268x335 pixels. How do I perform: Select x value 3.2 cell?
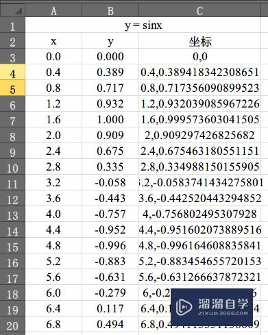click(x=53, y=182)
